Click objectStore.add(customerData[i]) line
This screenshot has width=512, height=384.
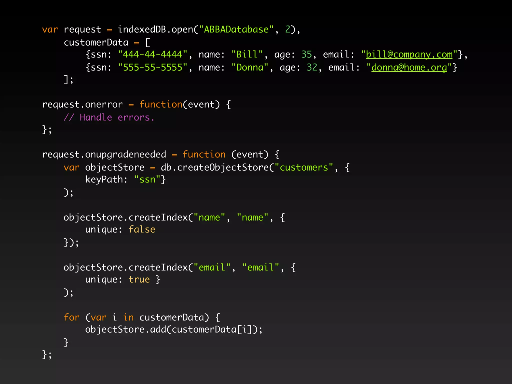point(174,329)
